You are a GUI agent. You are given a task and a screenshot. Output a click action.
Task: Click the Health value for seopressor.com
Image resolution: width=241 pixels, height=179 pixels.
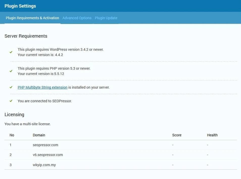[x=208, y=145]
